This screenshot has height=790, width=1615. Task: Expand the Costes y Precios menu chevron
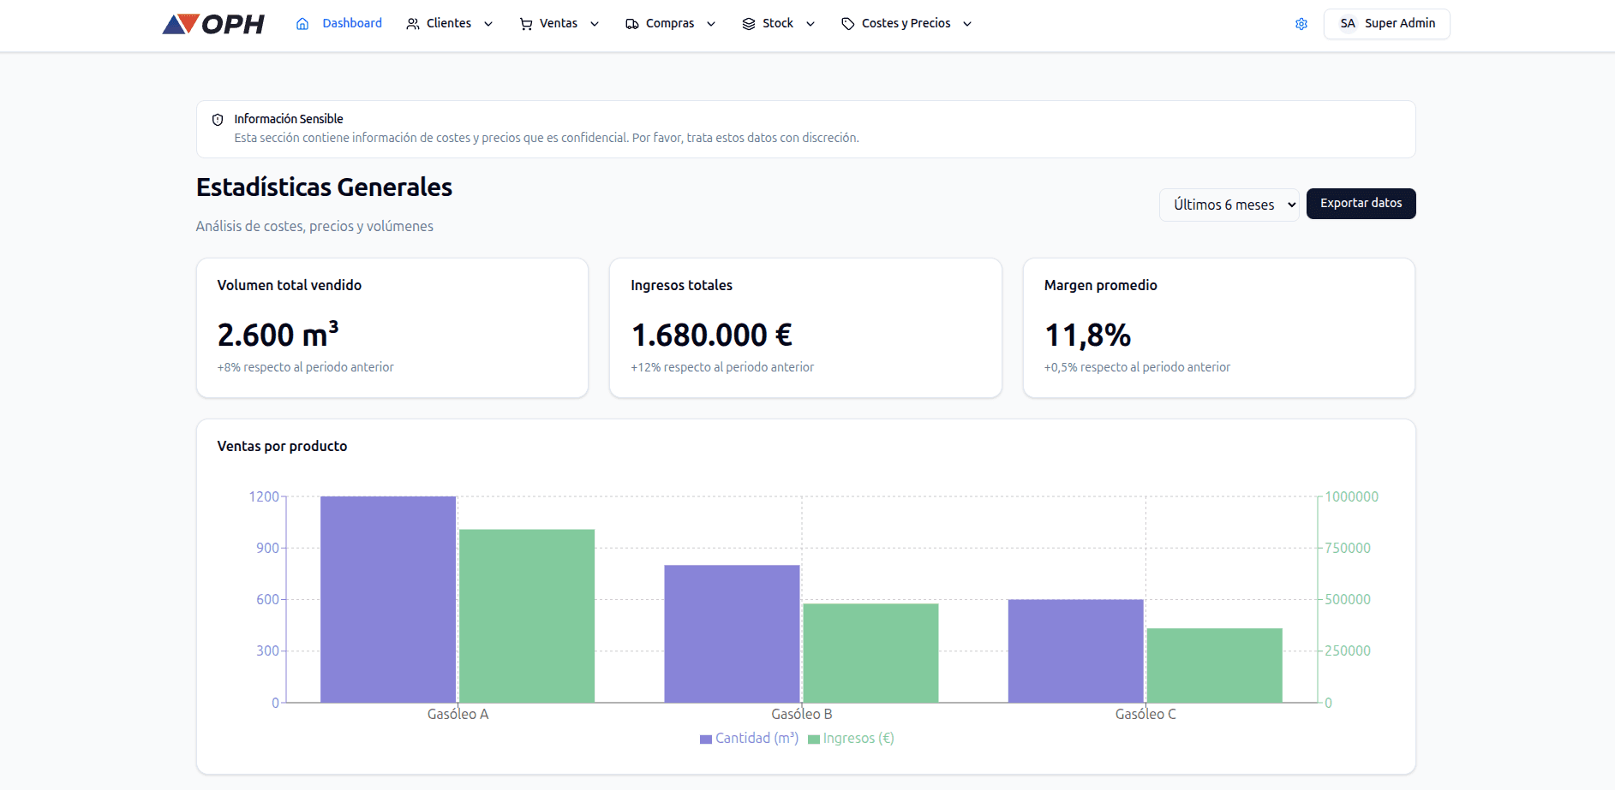pyautogui.click(x=967, y=23)
